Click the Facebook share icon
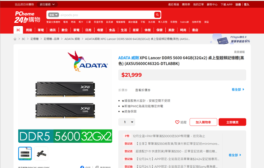This screenshot has width=264, height=168. coord(82,167)
